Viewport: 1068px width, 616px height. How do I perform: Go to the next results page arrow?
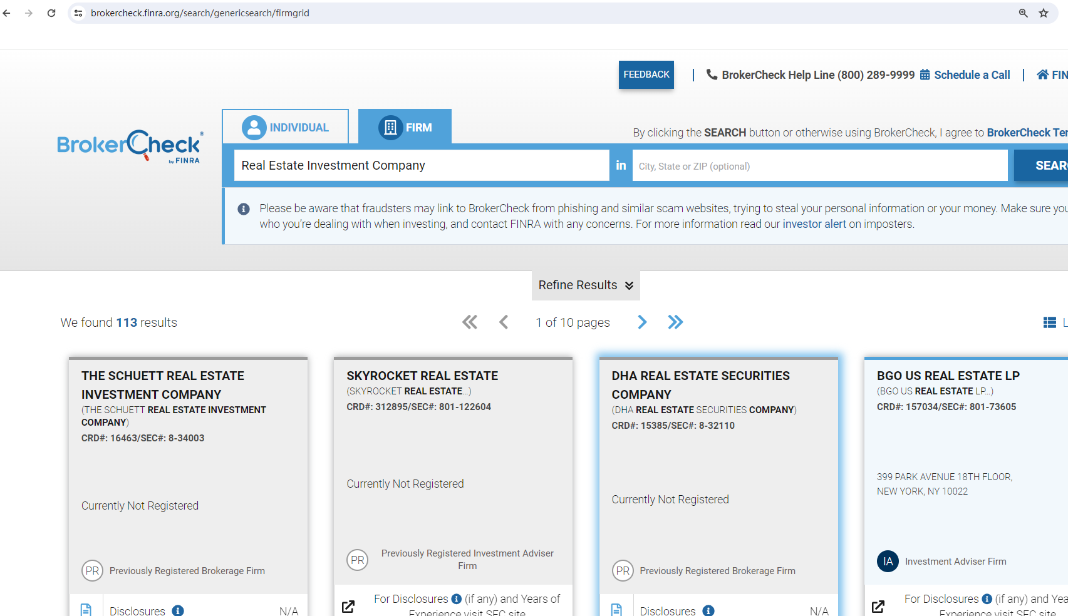tap(642, 322)
